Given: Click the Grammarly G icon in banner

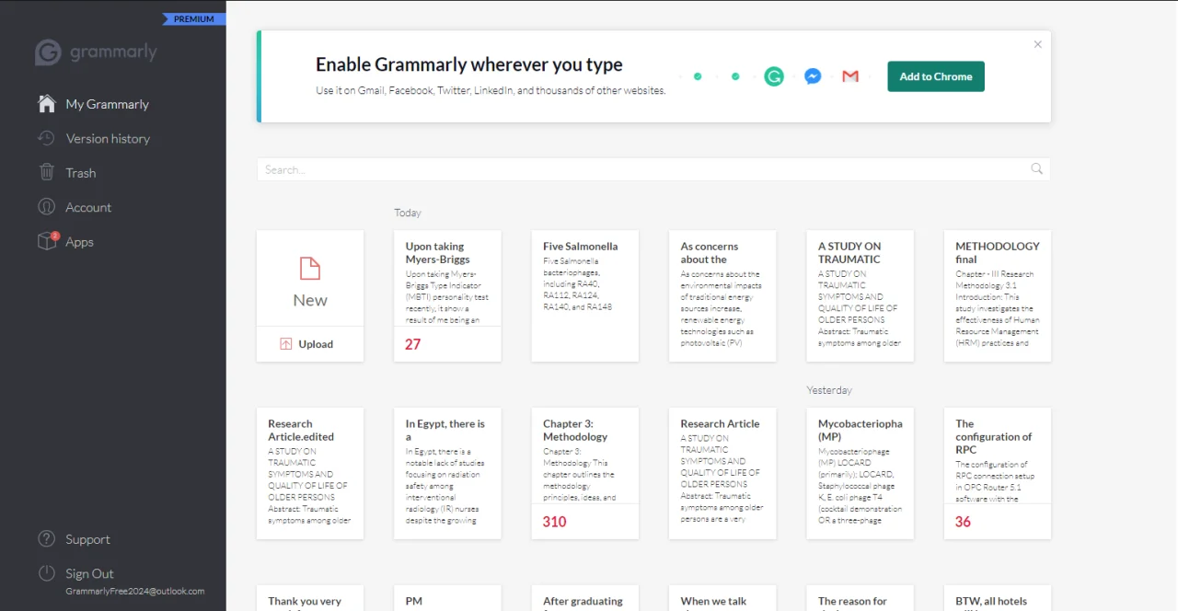Looking at the screenshot, I should point(774,76).
